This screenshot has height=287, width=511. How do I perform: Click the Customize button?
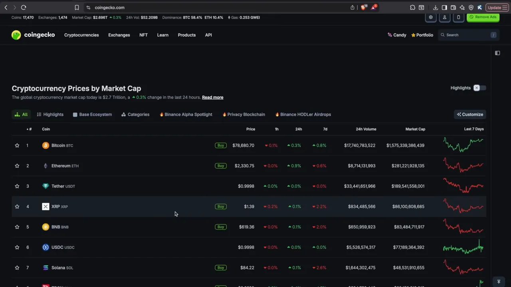click(x=470, y=114)
